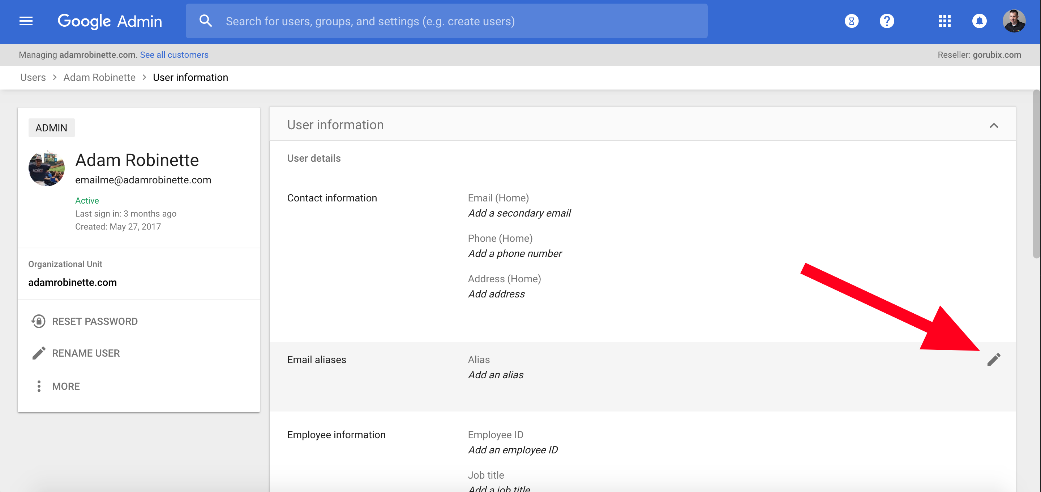The width and height of the screenshot is (1041, 492).
Task: Click the emailme@adamrobinette.com address
Action: 143,180
